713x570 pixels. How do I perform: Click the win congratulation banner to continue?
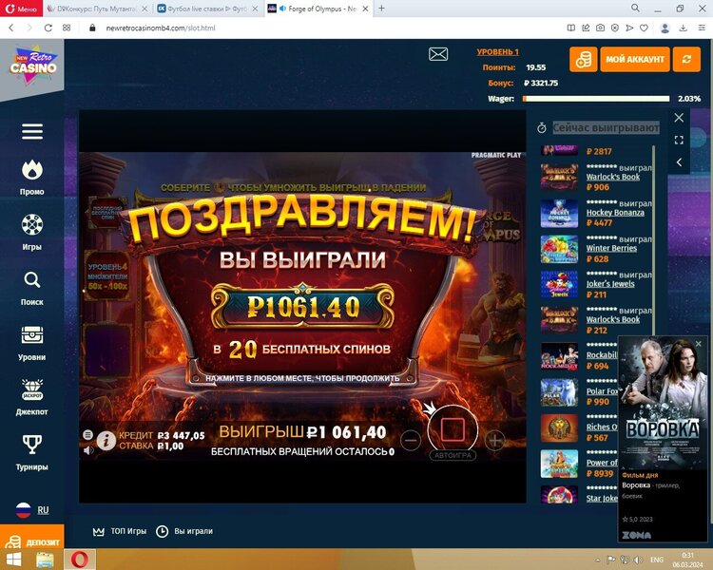point(302,291)
